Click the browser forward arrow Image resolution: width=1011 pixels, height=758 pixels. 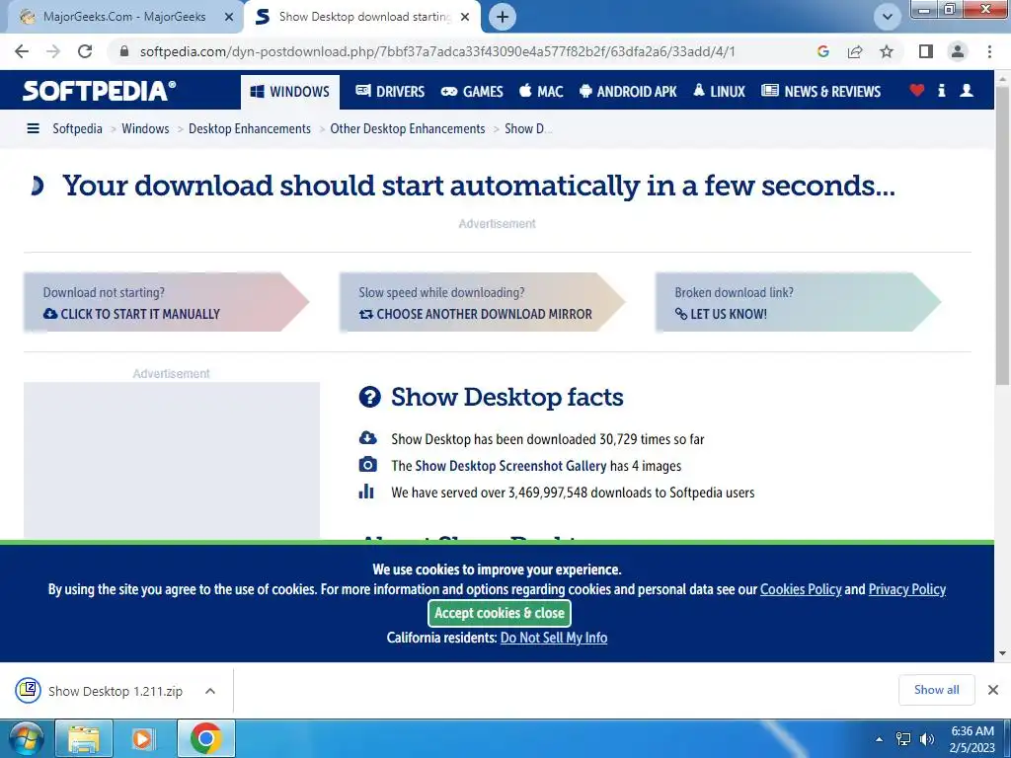(x=53, y=51)
